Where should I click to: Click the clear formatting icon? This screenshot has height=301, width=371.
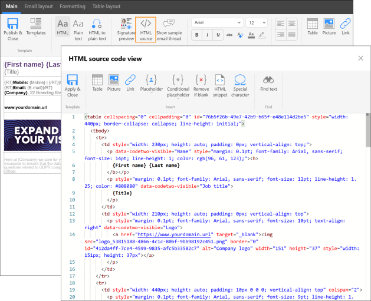click(x=240, y=35)
